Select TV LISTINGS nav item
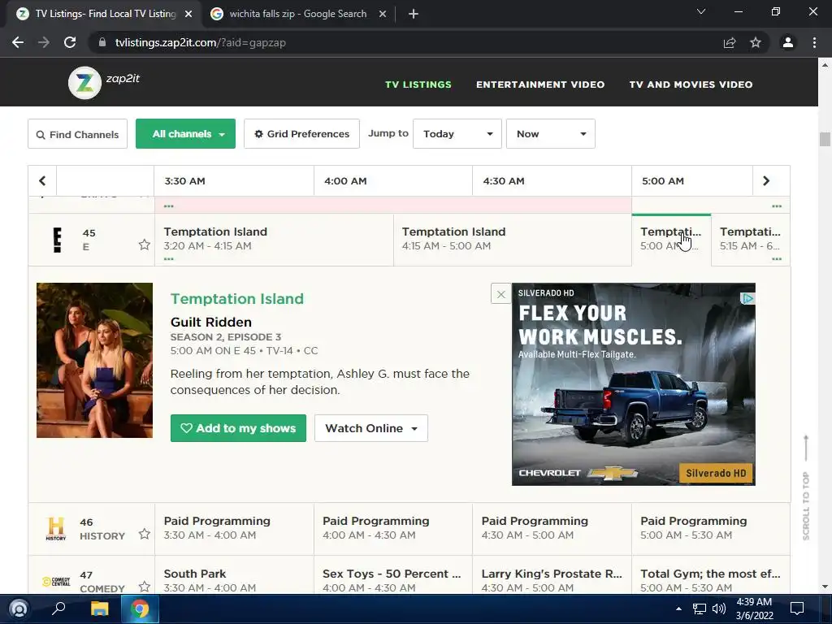Screen dimensions: 832x624 418,84
